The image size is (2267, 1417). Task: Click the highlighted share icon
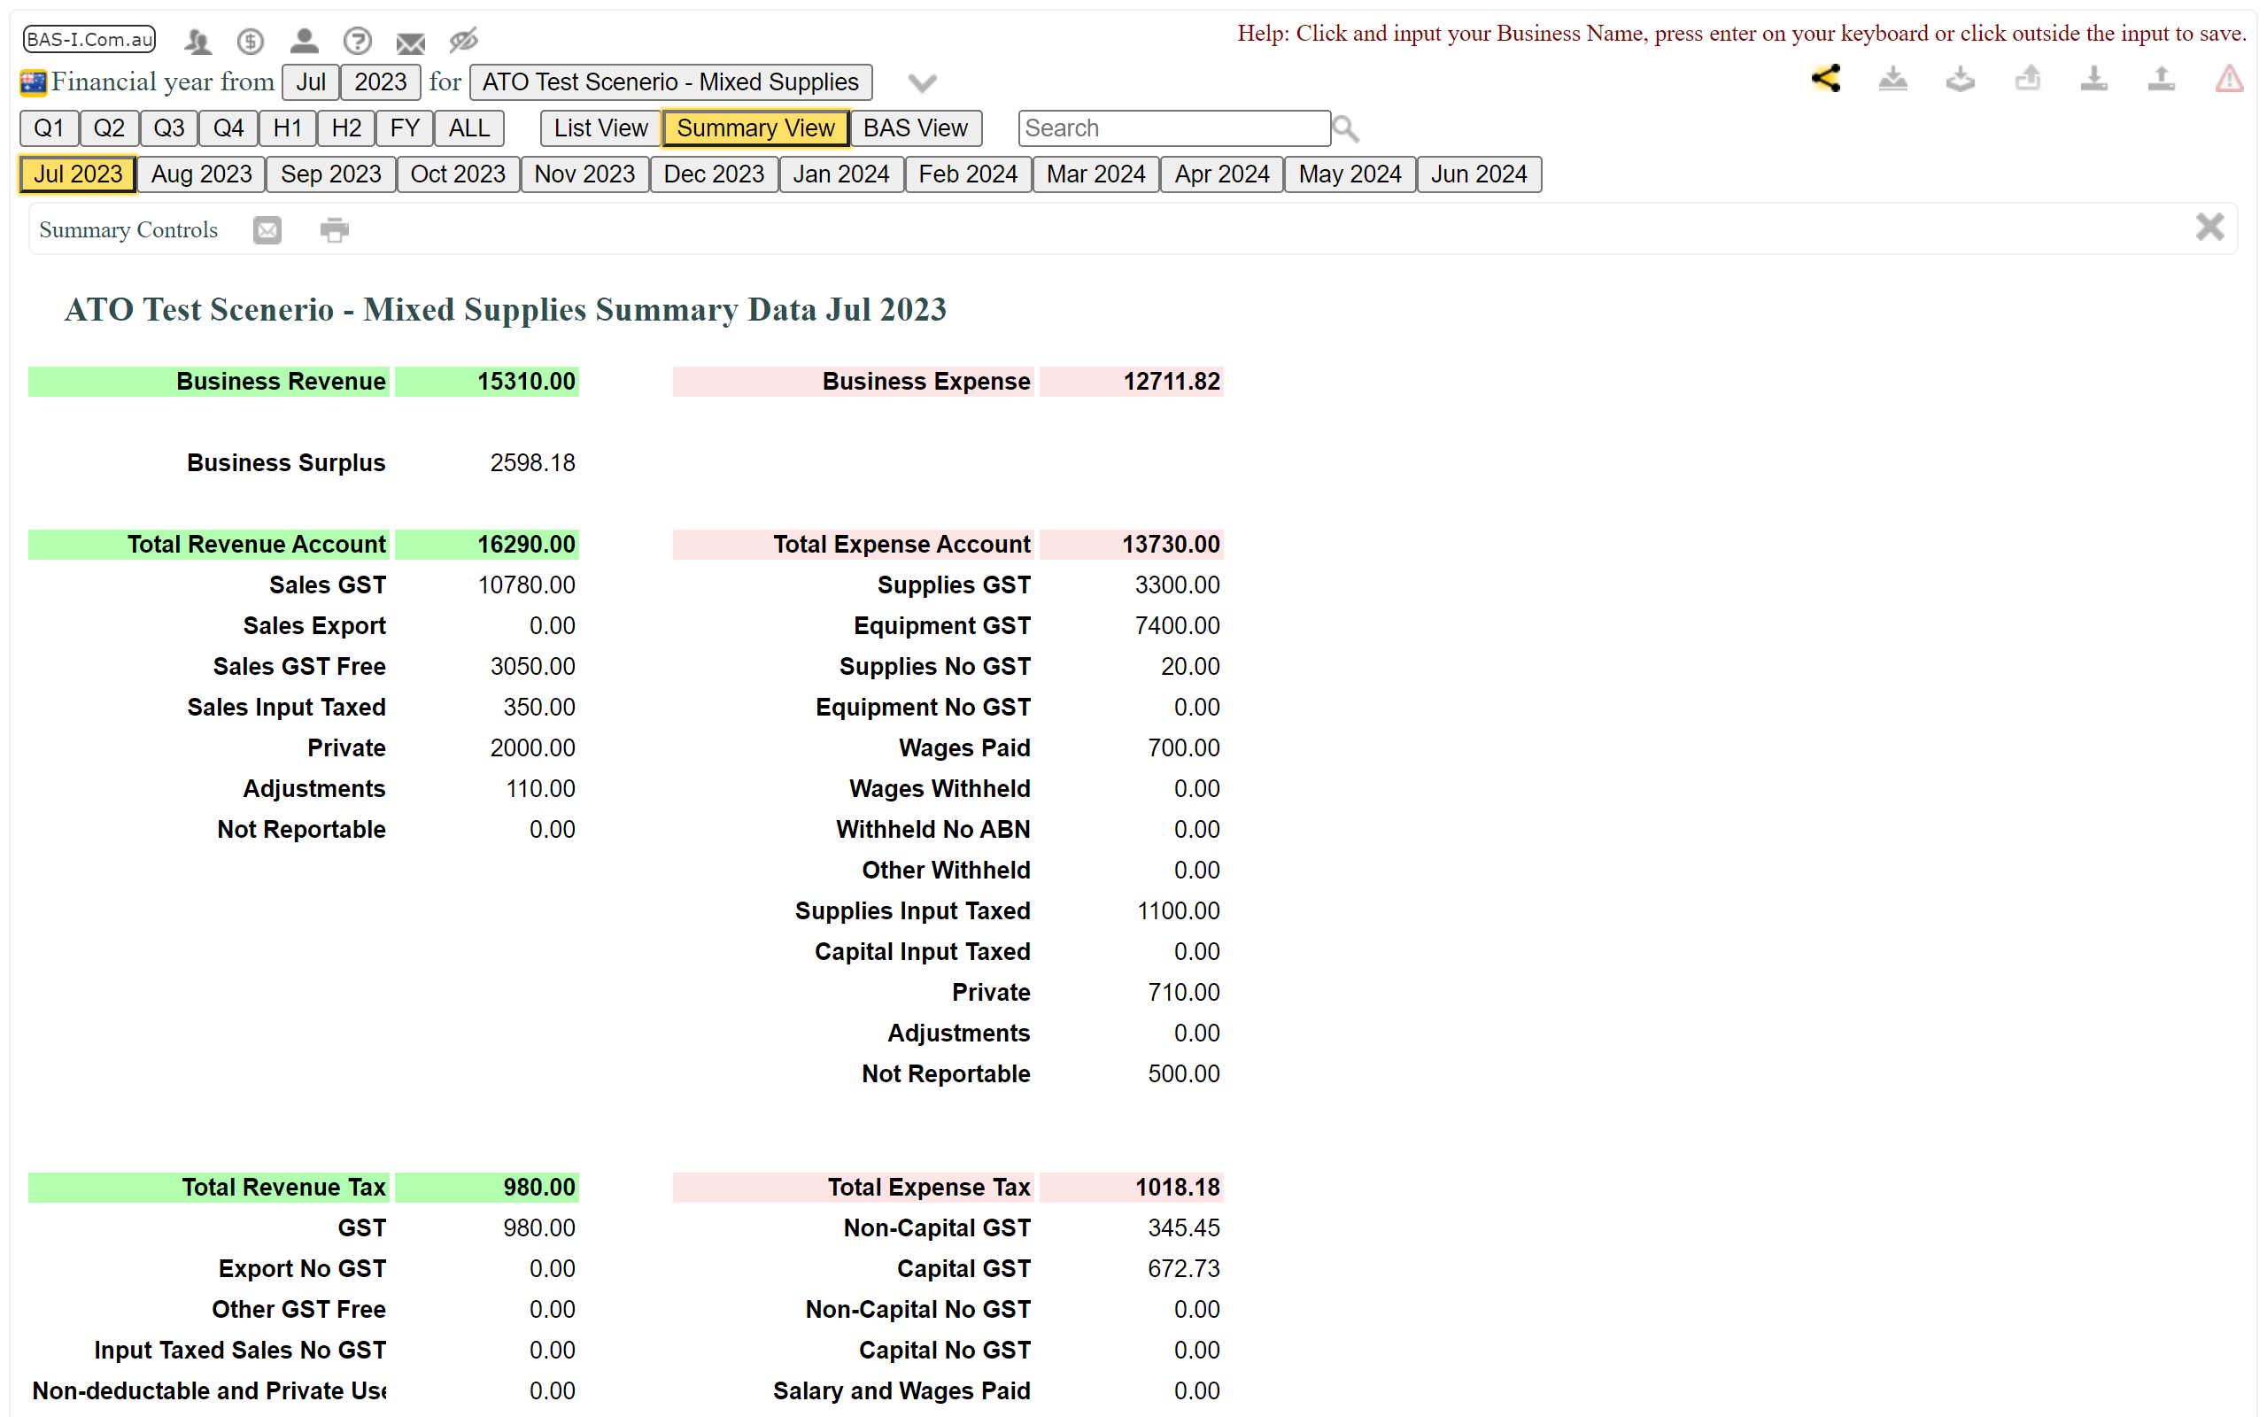[1825, 80]
